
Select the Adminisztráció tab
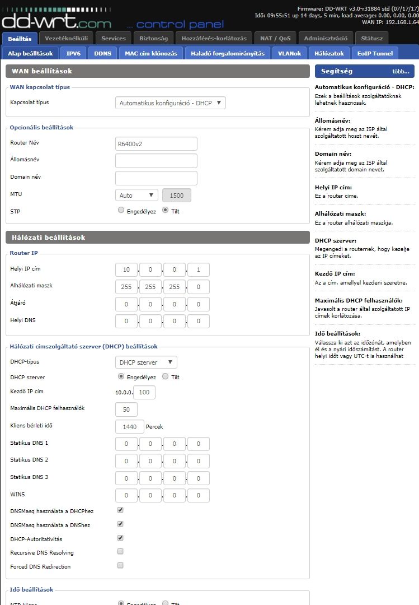(x=326, y=38)
